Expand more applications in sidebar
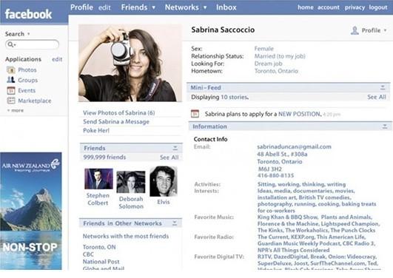 pyautogui.click(x=16, y=110)
